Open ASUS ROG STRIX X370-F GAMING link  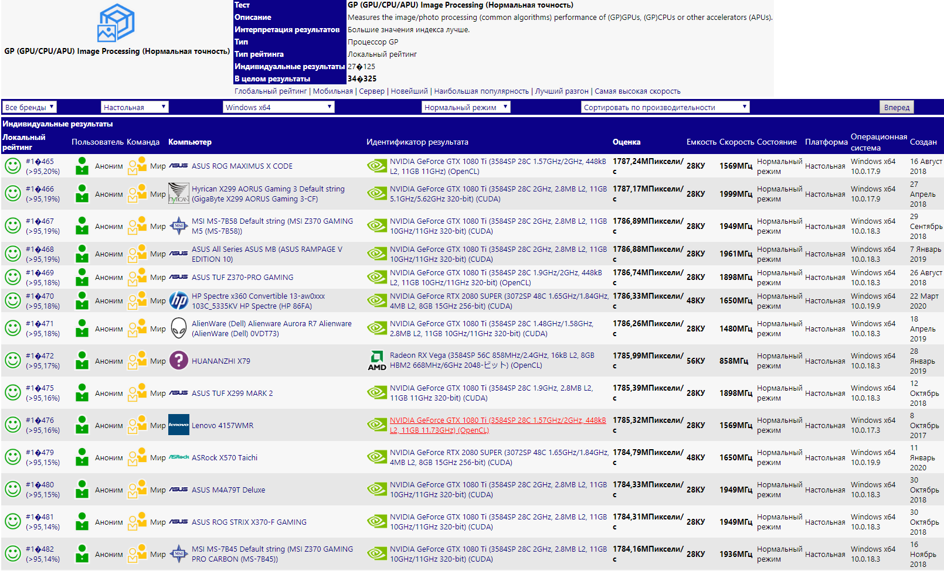pos(249,522)
